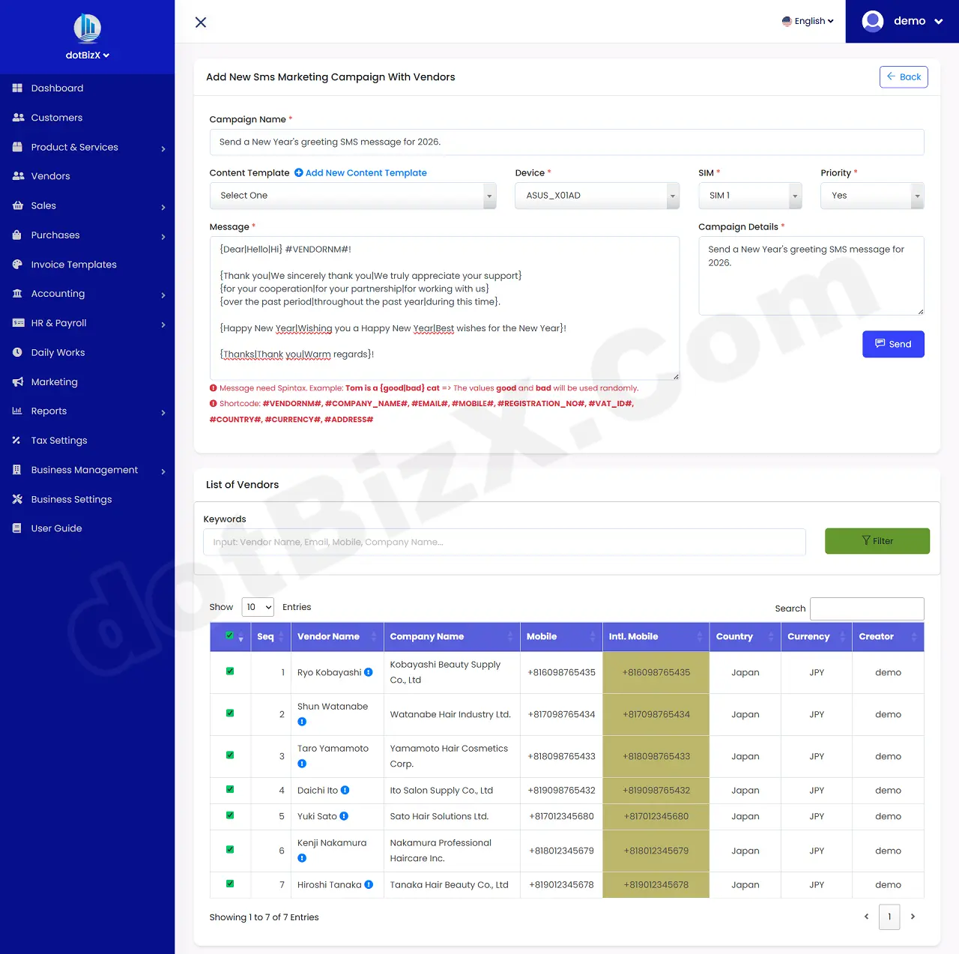Click the Add New Content Template link
959x954 pixels.
[366, 172]
